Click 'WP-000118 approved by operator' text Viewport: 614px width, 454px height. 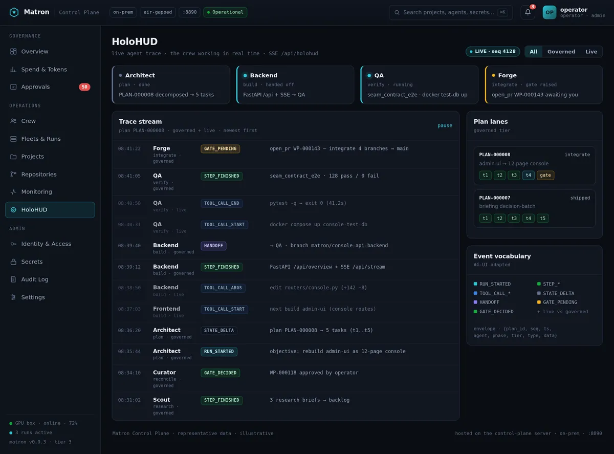tap(314, 373)
